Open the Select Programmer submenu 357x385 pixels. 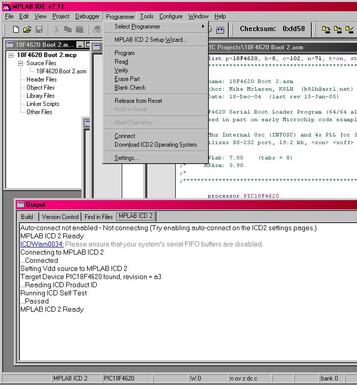click(x=156, y=26)
